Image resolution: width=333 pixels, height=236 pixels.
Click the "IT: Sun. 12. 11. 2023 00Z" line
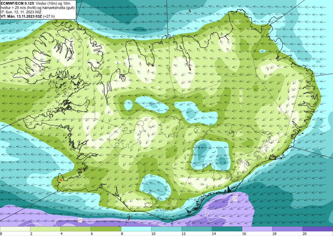click(21, 12)
